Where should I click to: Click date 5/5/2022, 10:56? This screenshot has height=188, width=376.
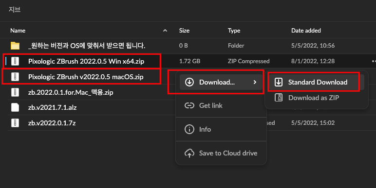point(313,46)
